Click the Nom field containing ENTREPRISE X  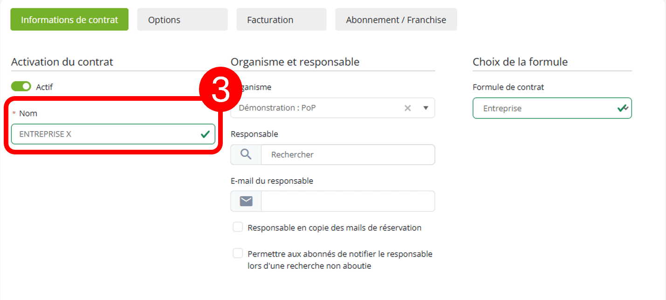tap(113, 134)
